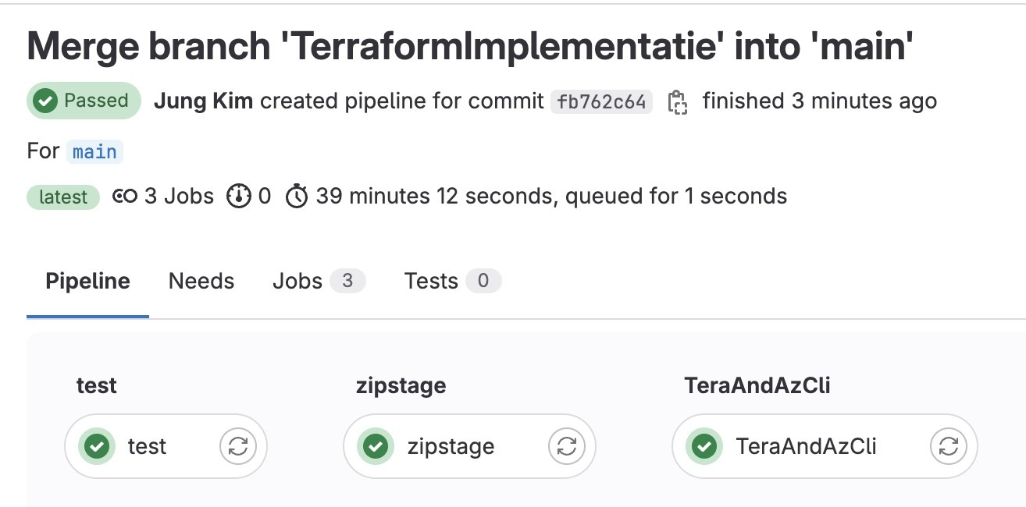Retry the zipstage job via its retry icon
Image resolution: width=1026 pixels, height=507 pixels.
[567, 446]
